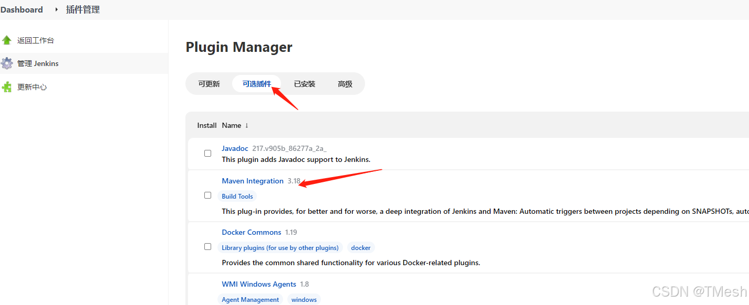749x305 pixels.
Task: Filter by the Library plugins tag
Action: click(280, 248)
